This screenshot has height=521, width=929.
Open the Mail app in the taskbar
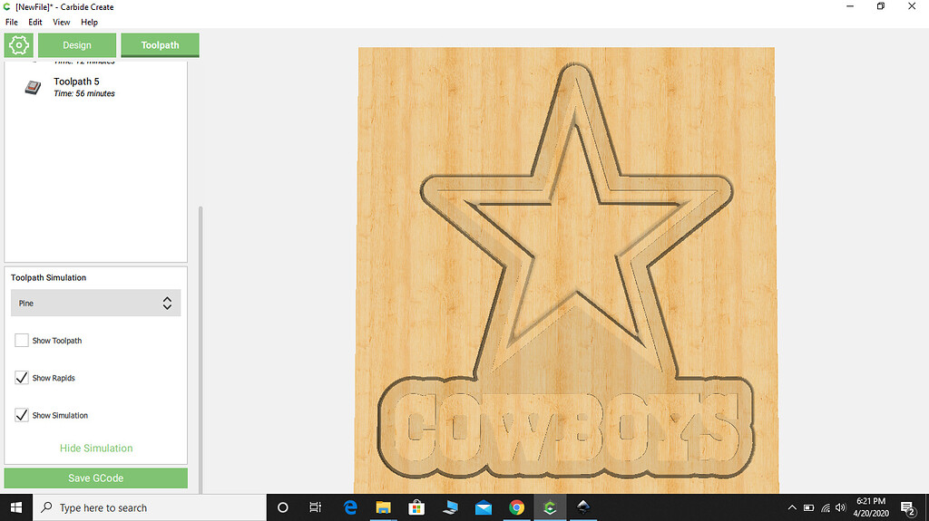[x=483, y=507]
